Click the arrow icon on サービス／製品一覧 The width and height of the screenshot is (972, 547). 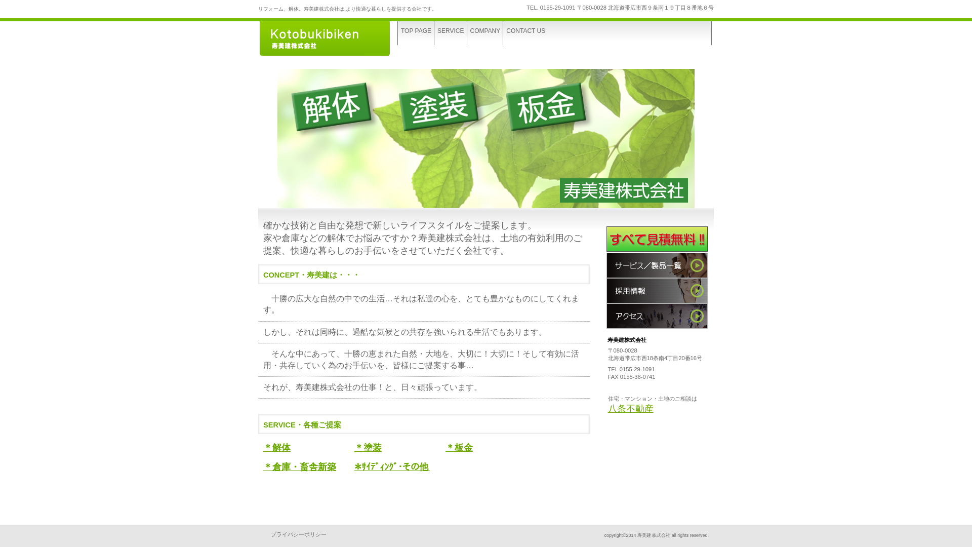(697, 265)
